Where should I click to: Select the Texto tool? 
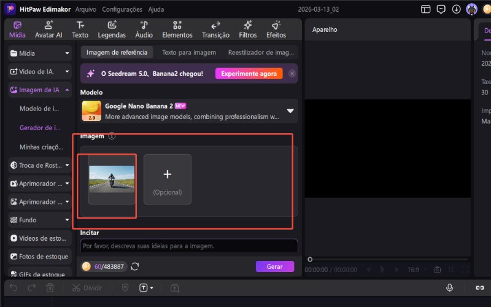[x=80, y=29]
